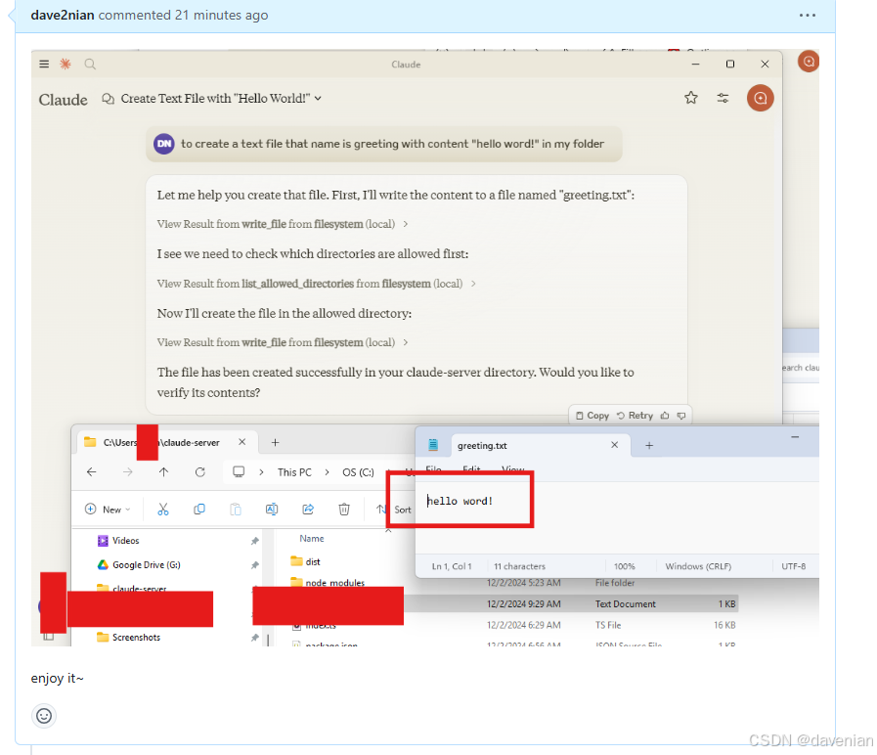Star the current Claude conversation

691,98
